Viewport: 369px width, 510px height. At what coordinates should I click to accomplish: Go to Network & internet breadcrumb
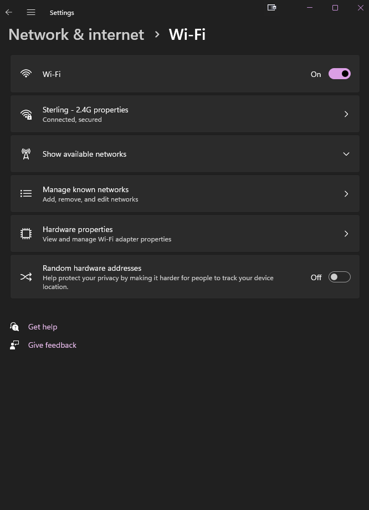point(76,34)
